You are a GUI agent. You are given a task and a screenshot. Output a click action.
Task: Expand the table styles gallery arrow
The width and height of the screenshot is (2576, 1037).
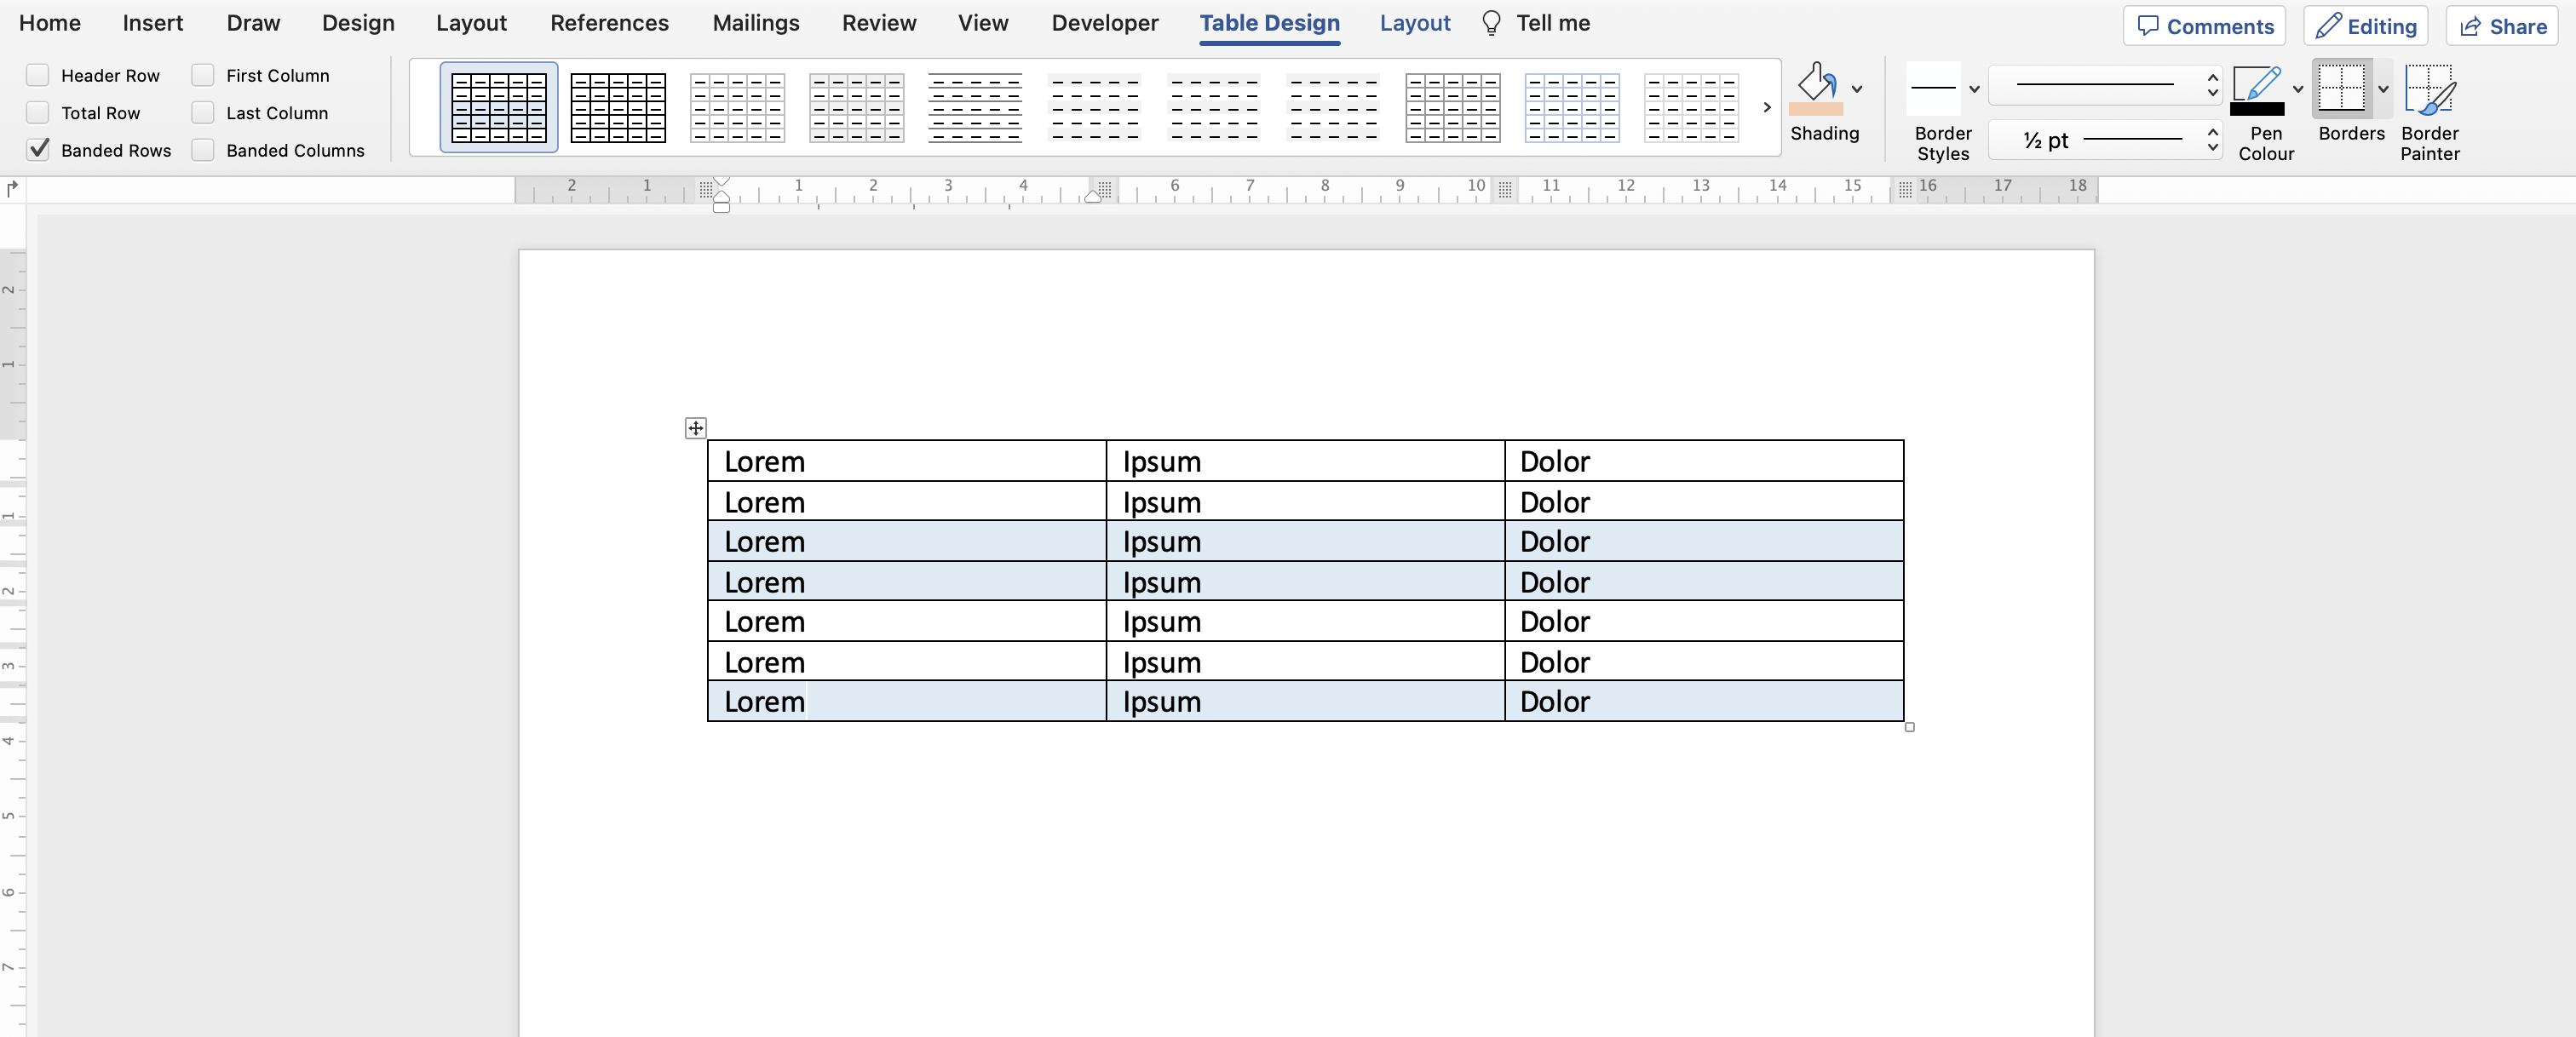(x=1767, y=107)
